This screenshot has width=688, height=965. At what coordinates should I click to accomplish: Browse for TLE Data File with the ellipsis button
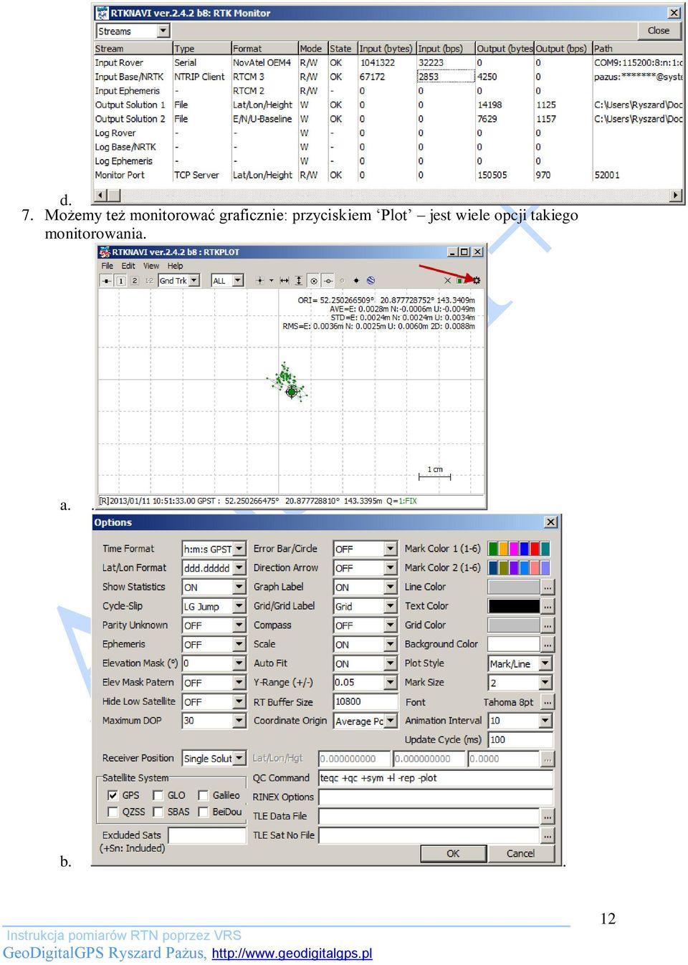(x=548, y=816)
